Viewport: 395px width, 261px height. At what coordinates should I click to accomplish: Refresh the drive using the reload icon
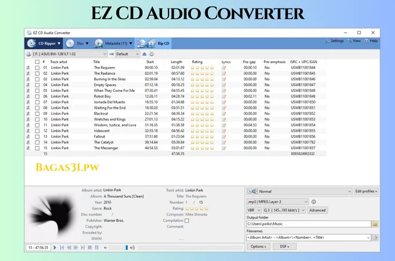click(151, 54)
